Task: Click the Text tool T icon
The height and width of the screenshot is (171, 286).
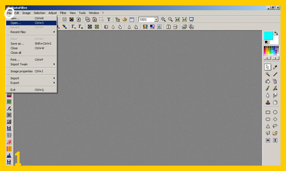Action: click(x=109, y=19)
